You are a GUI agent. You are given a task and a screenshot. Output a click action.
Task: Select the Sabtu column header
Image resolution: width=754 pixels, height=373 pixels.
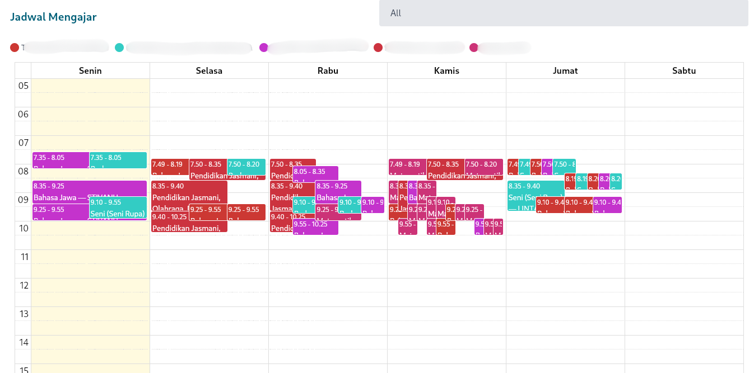coord(685,70)
